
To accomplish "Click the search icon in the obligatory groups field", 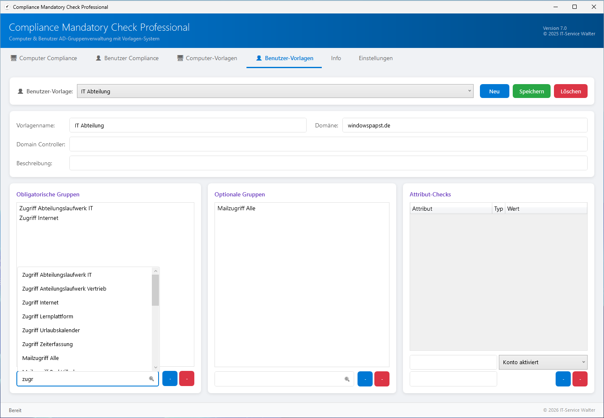I will 151,379.
